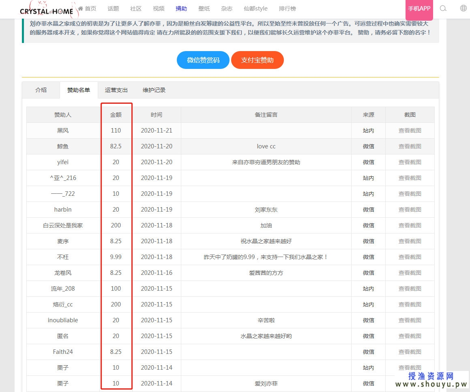This screenshot has width=470, height=392.
Task: Open the globe language icon
Action: (463, 9)
